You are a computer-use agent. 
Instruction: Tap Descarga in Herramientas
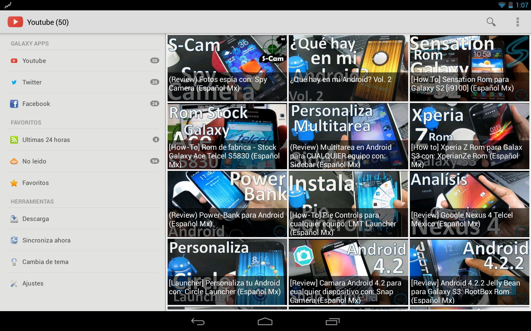[83, 219]
